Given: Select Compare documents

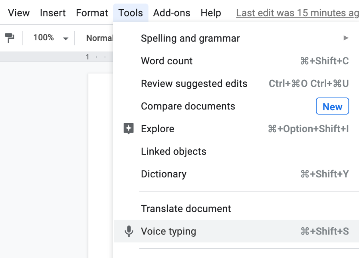Looking at the screenshot, I should [236, 106].
